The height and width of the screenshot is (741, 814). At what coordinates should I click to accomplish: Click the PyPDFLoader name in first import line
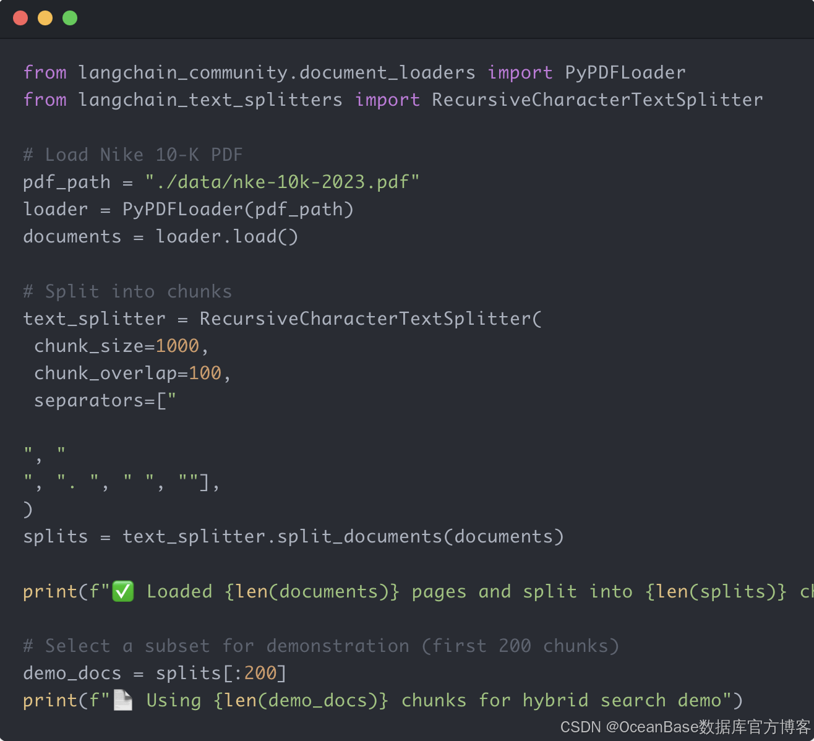tap(625, 73)
